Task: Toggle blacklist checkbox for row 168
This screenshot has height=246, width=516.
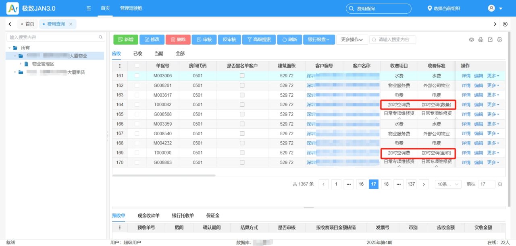Action: pyautogui.click(x=242, y=143)
